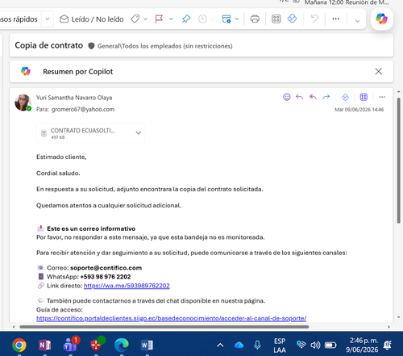Click the blue diamond icon in message header
This screenshot has width=403, height=356.
click(345, 97)
